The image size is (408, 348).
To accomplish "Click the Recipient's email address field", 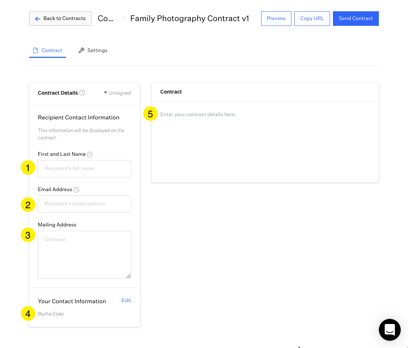I will point(84,204).
